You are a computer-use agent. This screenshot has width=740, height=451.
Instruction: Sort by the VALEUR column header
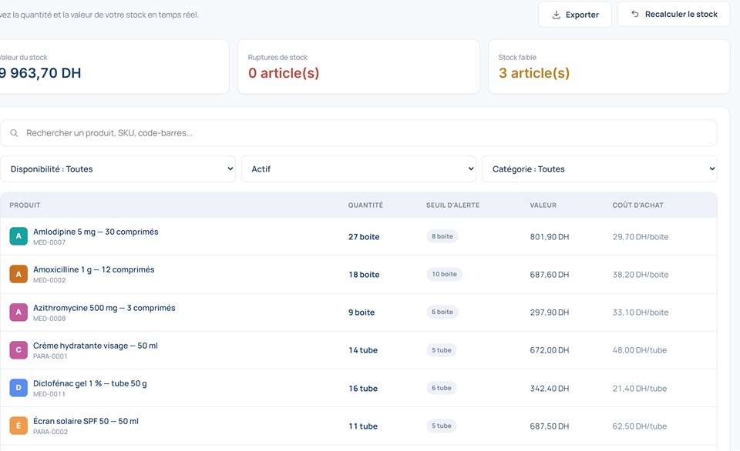543,205
